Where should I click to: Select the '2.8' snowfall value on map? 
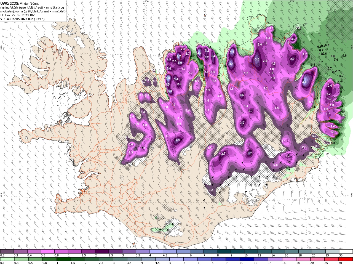(179, 84)
